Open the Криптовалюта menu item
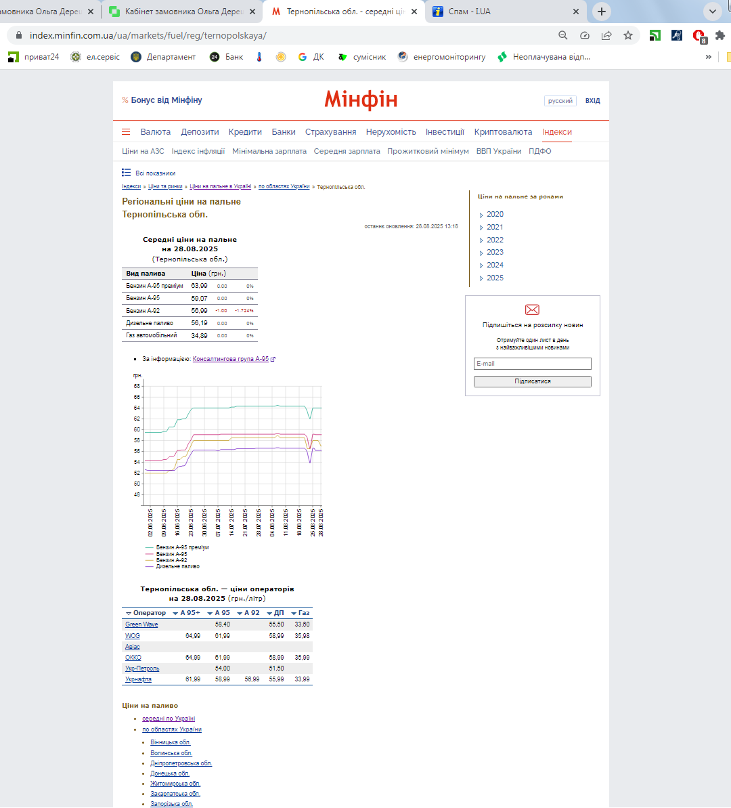The height and width of the screenshot is (808, 731). (503, 132)
